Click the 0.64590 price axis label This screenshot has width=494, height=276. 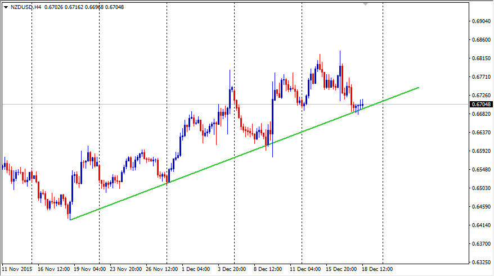click(482, 207)
